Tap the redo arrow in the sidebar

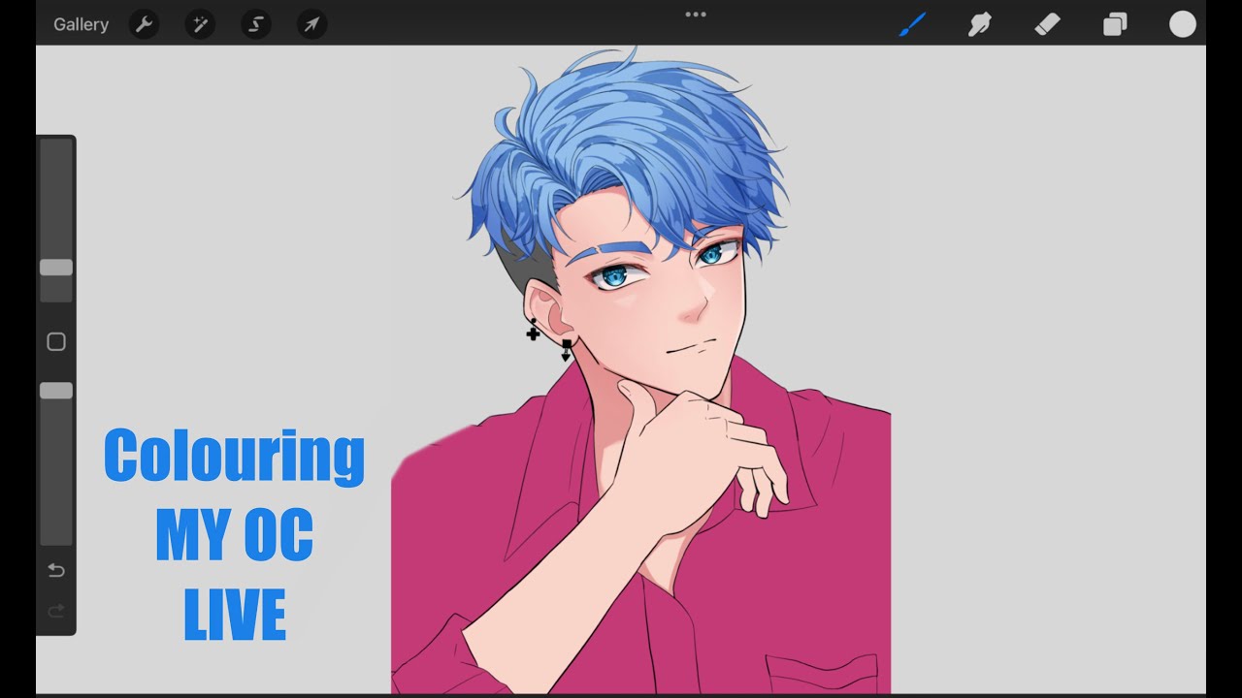(56, 610)
